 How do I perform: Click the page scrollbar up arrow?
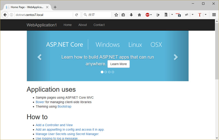tap(217, 22)
